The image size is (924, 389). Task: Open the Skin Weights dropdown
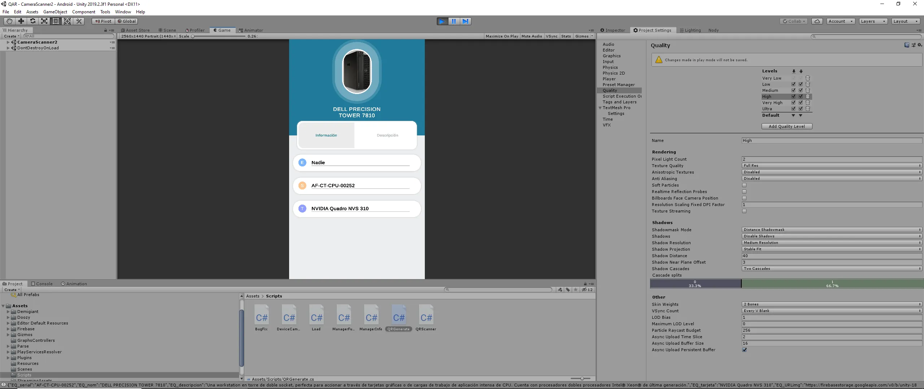[x=832, y=304]
